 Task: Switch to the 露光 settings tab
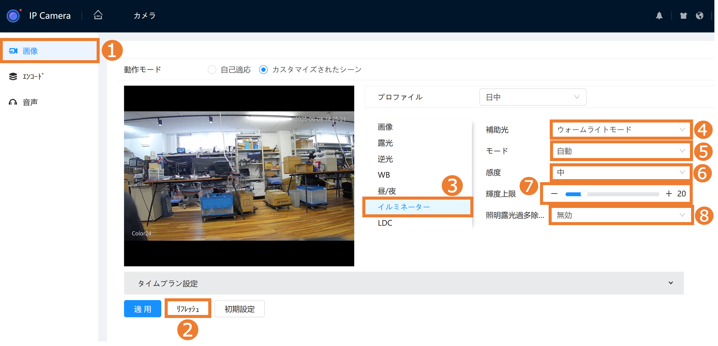pyautogui.click(x=385, y=143)
